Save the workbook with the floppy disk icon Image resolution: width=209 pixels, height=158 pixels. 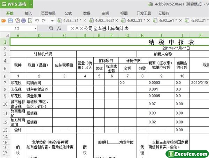tap(10, 21)
